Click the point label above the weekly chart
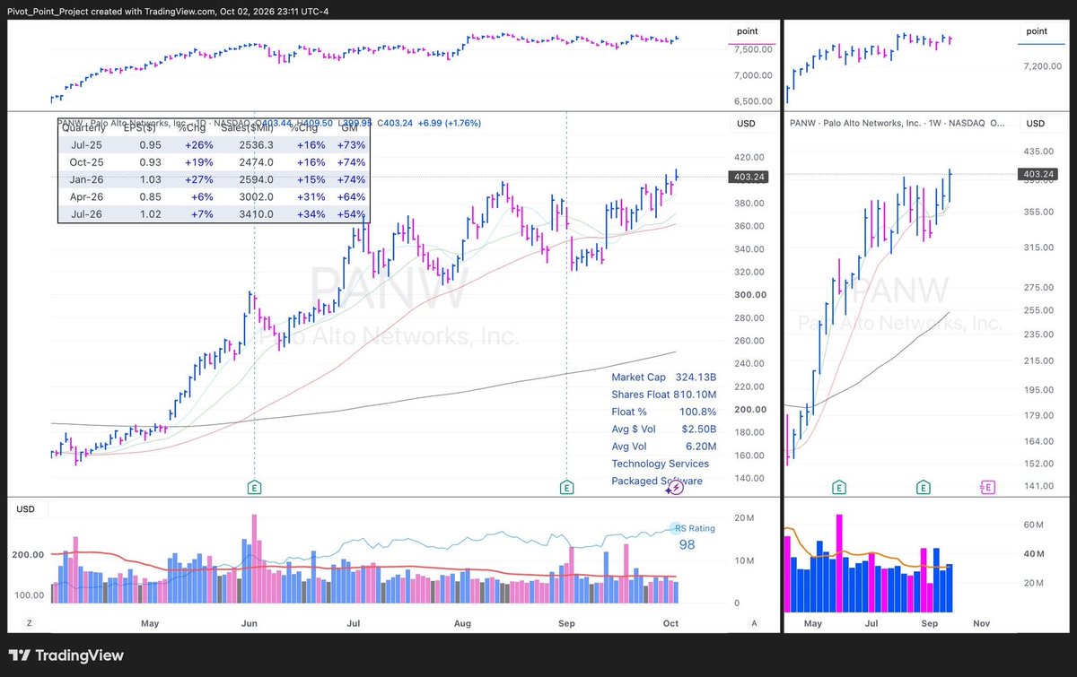 click(1037, 31)
